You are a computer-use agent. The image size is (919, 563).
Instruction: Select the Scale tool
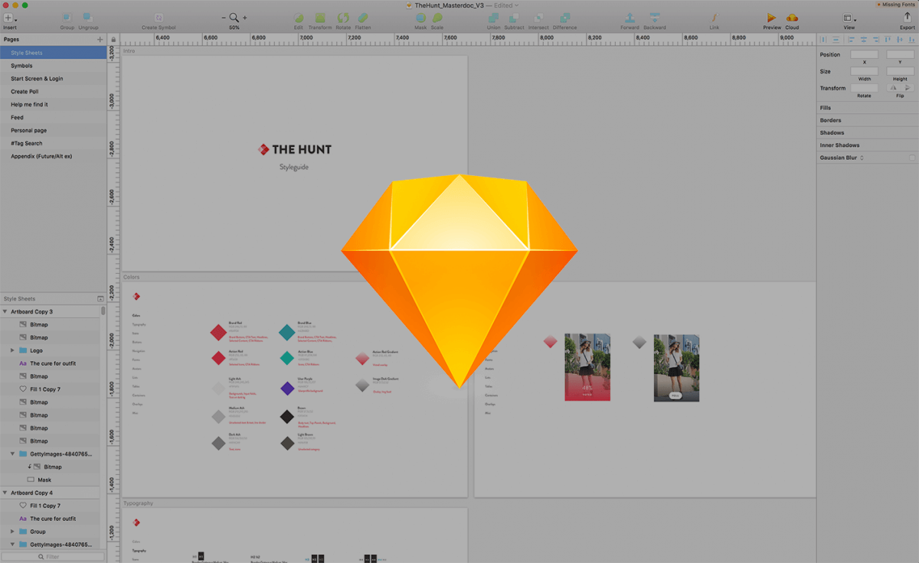tap(437, 18)
